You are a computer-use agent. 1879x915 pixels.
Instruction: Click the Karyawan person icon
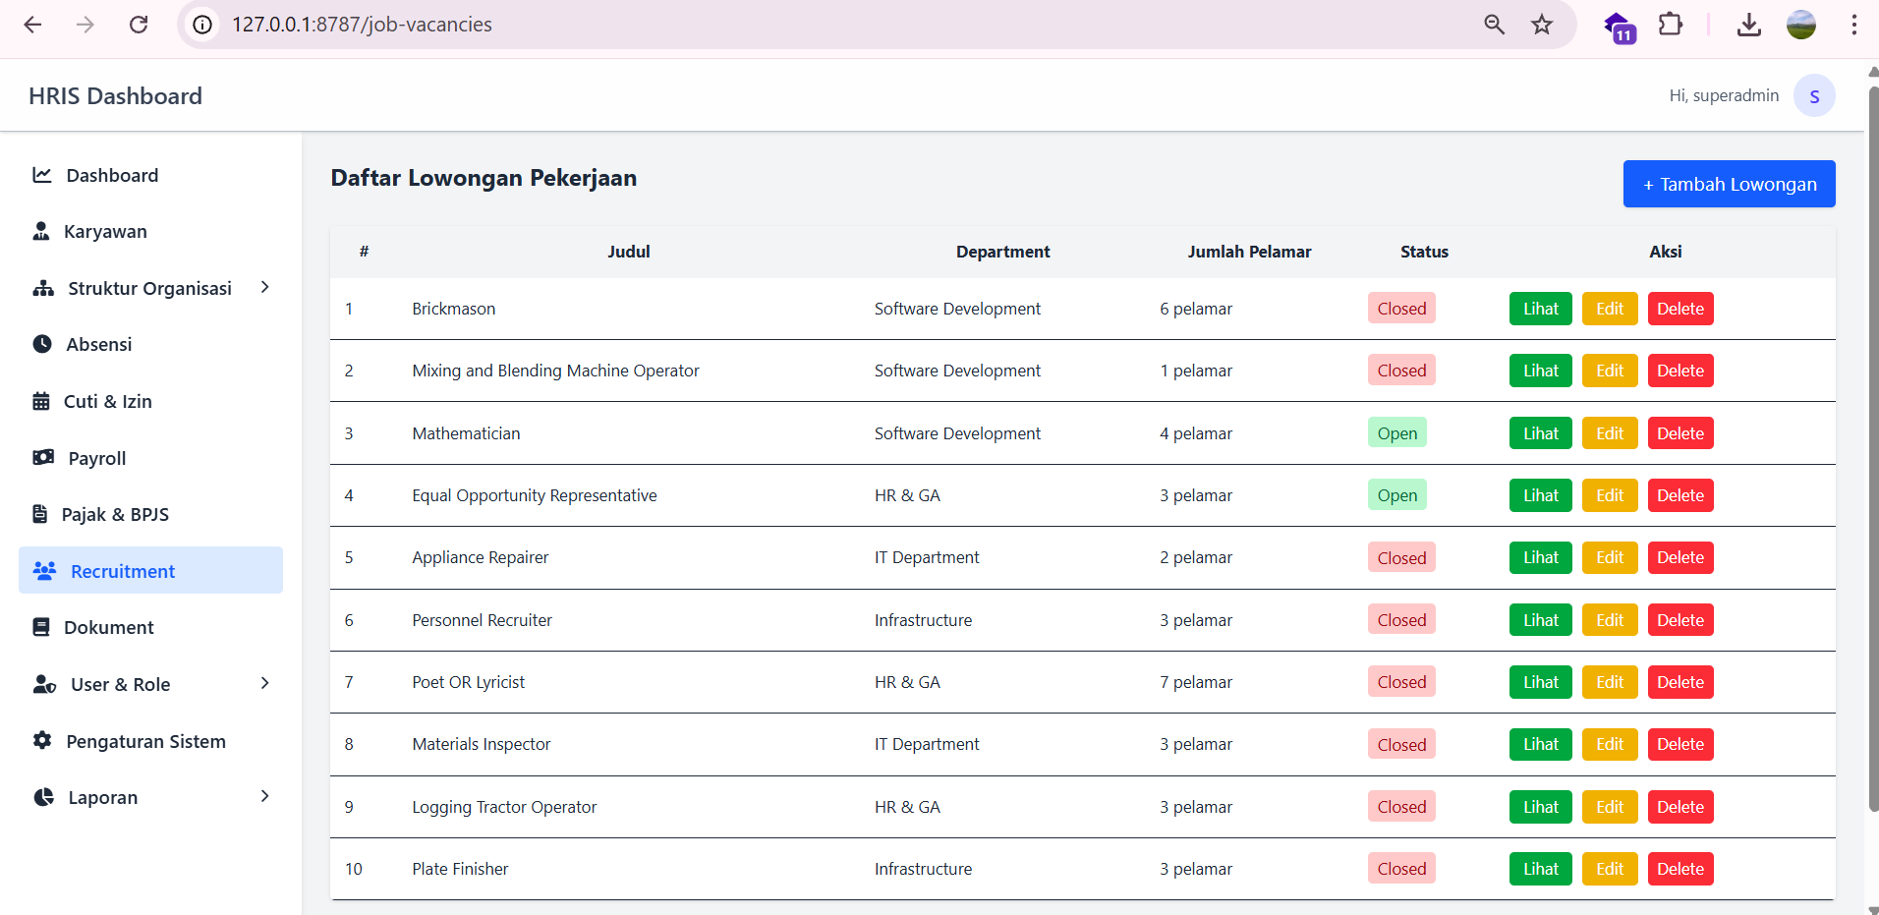[x=41, y=231]
